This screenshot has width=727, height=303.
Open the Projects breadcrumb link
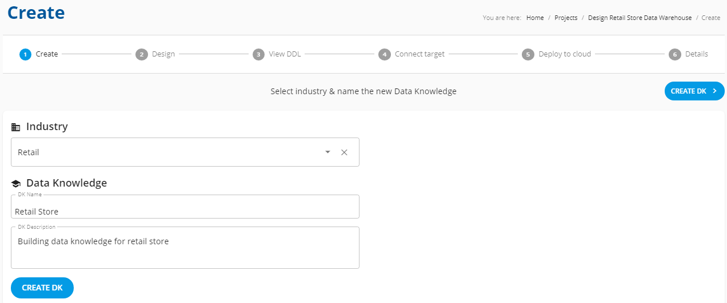pos(566,18)
